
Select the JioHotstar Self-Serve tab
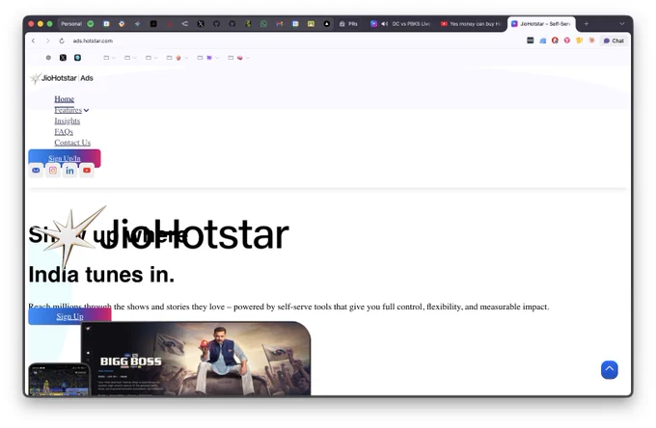tap(541, 24)
